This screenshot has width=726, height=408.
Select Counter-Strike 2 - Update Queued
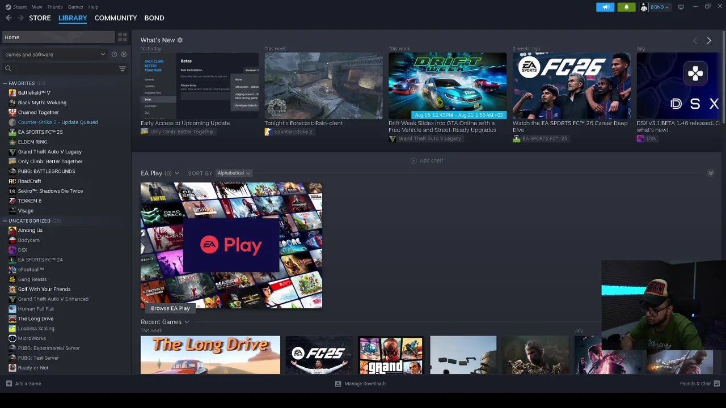click(58, 122)
